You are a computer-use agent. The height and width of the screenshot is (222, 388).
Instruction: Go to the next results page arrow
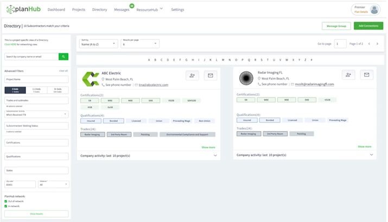click(377, 44)
